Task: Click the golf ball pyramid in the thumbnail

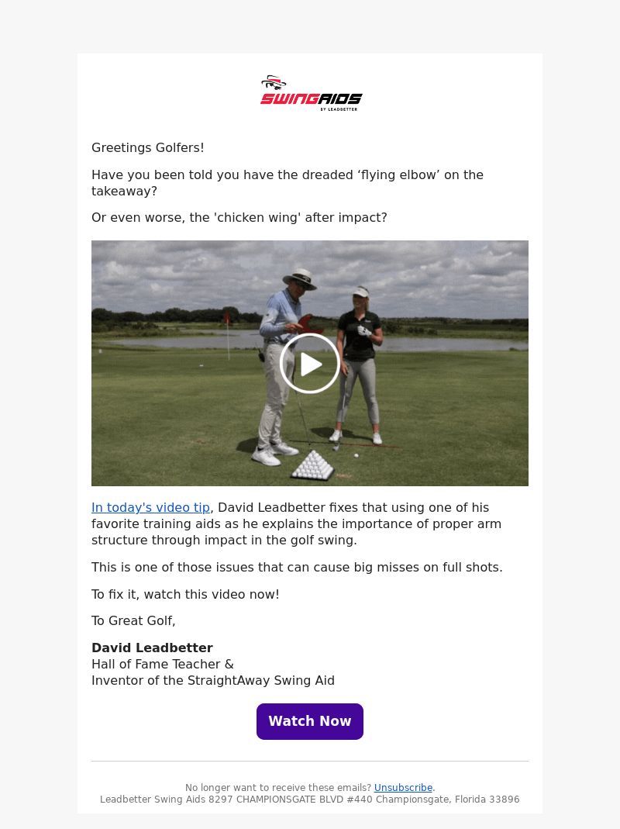Action: pyautogui.click(x=313, y=465)
